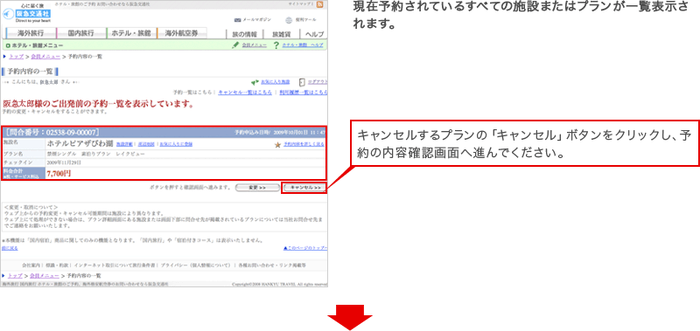Go to 会員メニュー in the footer breadcrumb
Viewport: 700px width, 331px height.
point(45,276)
